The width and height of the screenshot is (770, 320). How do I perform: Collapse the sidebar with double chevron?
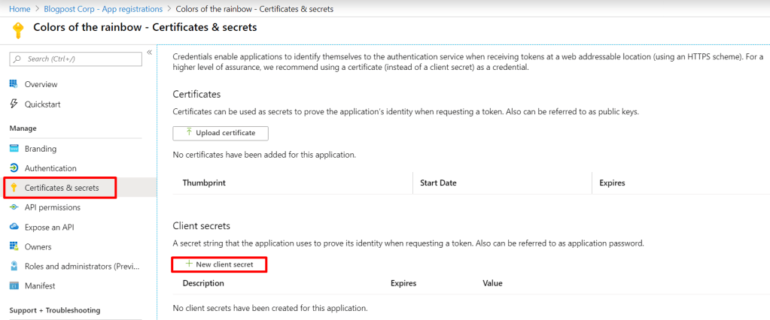(149, 53)
